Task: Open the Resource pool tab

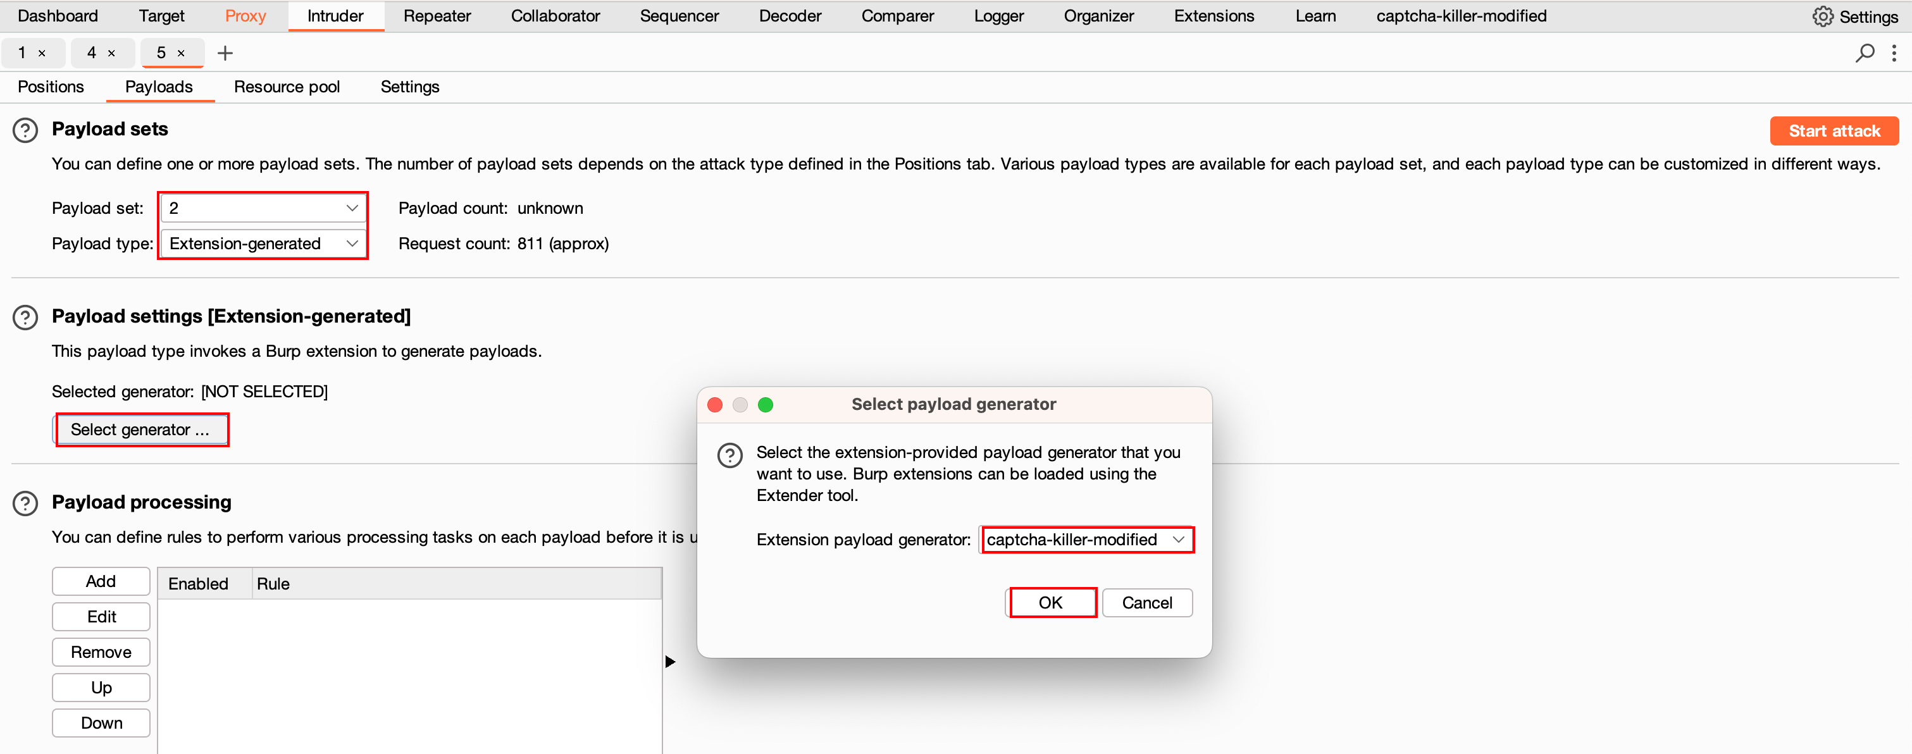Action: coord(288,87)
